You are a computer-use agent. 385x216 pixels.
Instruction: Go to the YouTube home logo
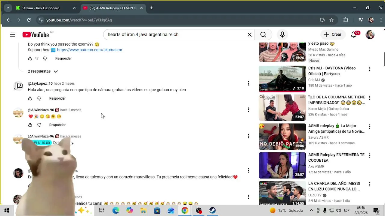(x=35, y=35)
